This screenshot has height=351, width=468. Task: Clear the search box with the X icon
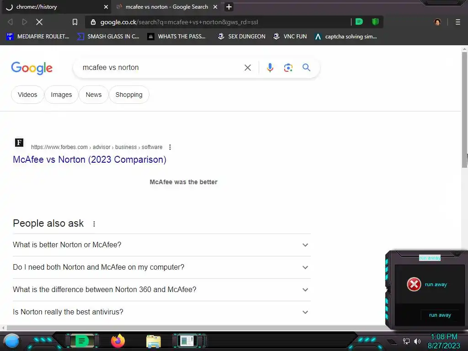tap(247, 68)
